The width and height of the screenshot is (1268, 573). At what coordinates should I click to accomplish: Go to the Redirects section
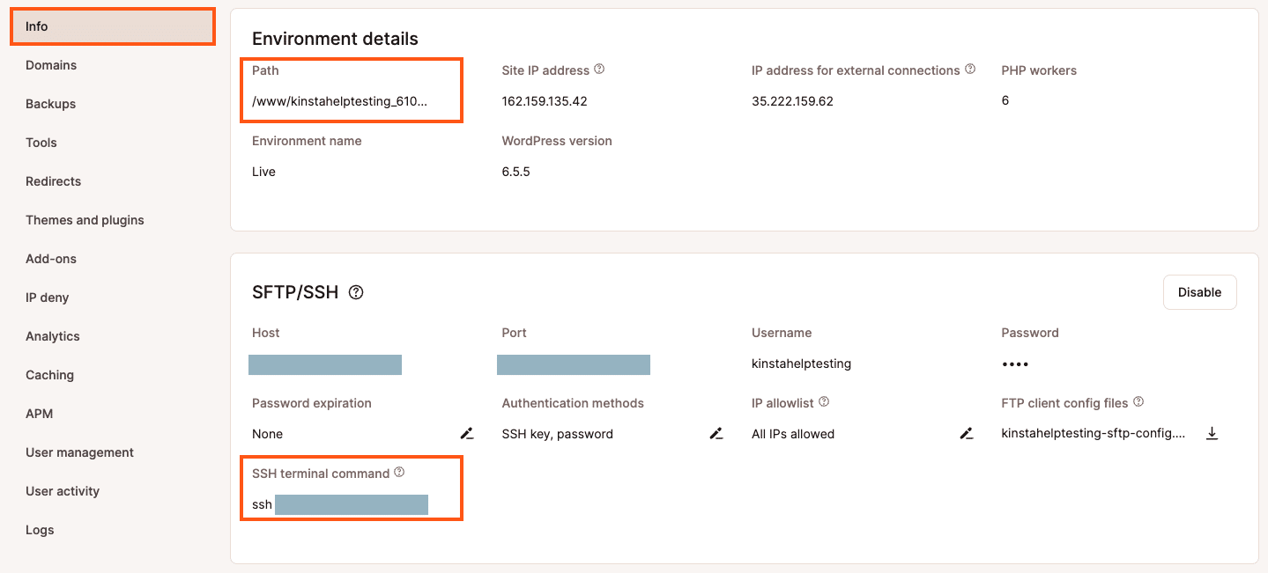coord(53,181)
